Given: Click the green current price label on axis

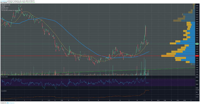Looking at the screenshot, I should [197, 44].
